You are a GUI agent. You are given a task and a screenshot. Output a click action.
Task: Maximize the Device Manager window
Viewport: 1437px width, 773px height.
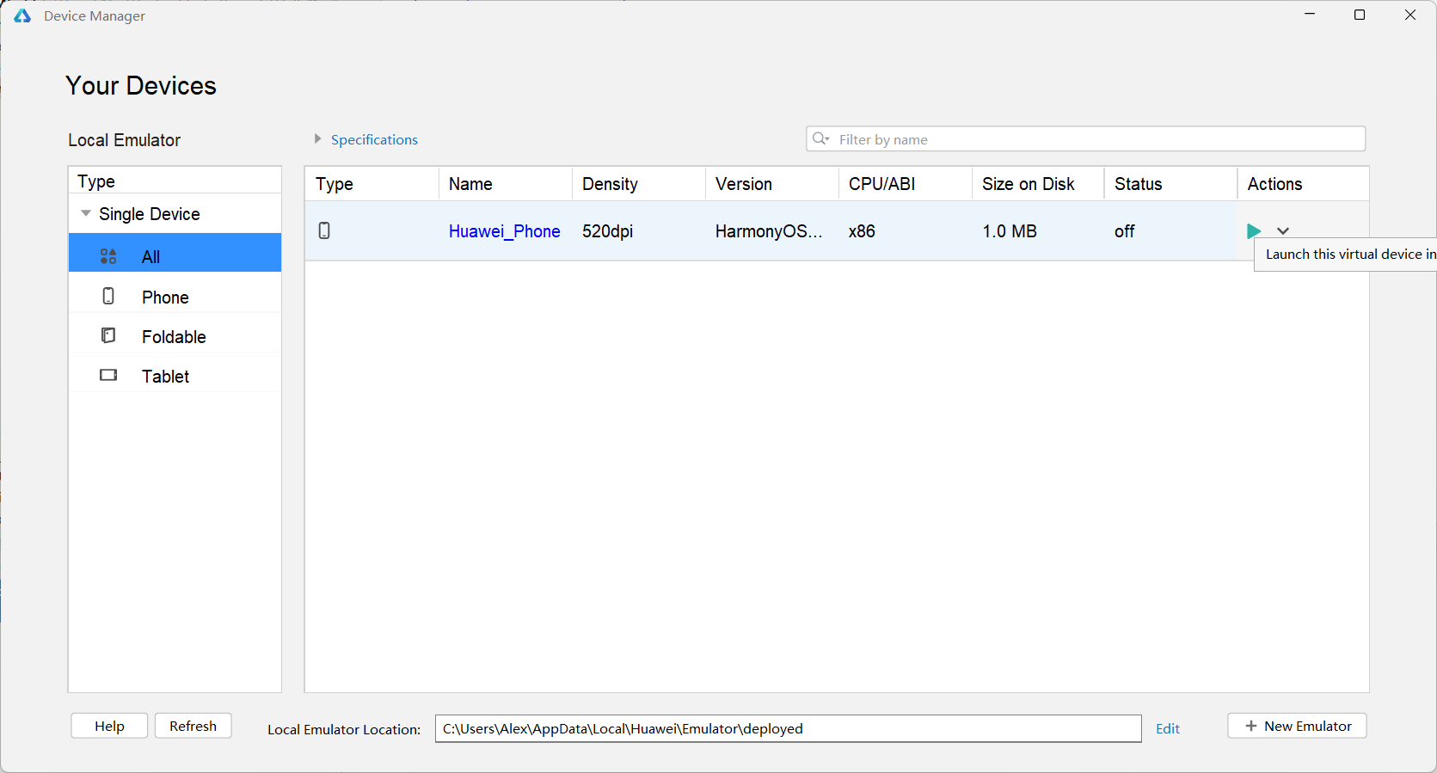(x=1360, y=15)
